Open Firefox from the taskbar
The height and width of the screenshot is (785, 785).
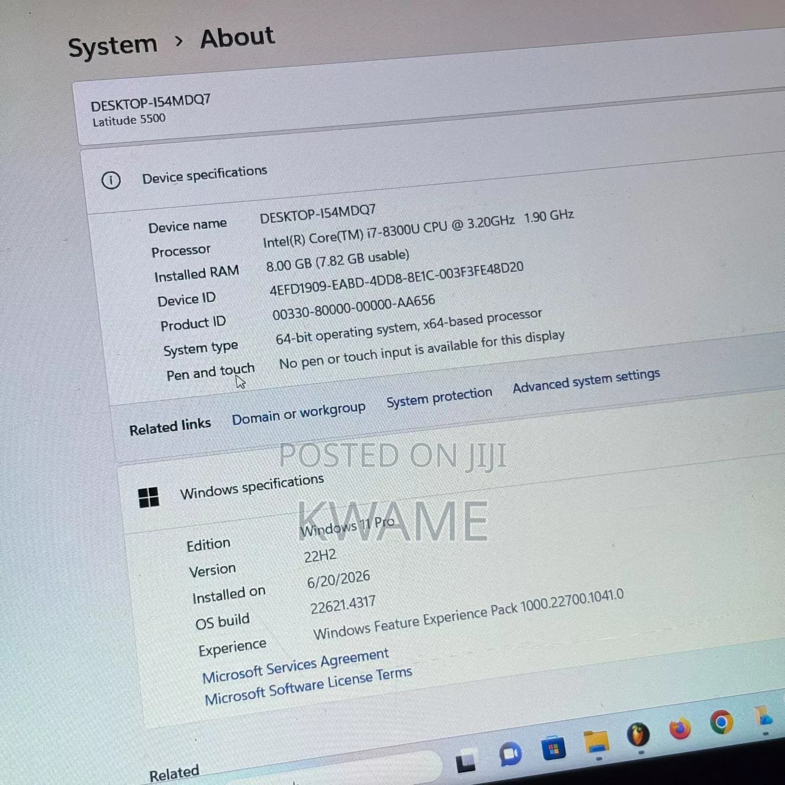680,728
